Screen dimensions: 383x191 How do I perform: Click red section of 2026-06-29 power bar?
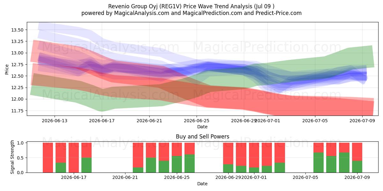(x=228, y=153)
